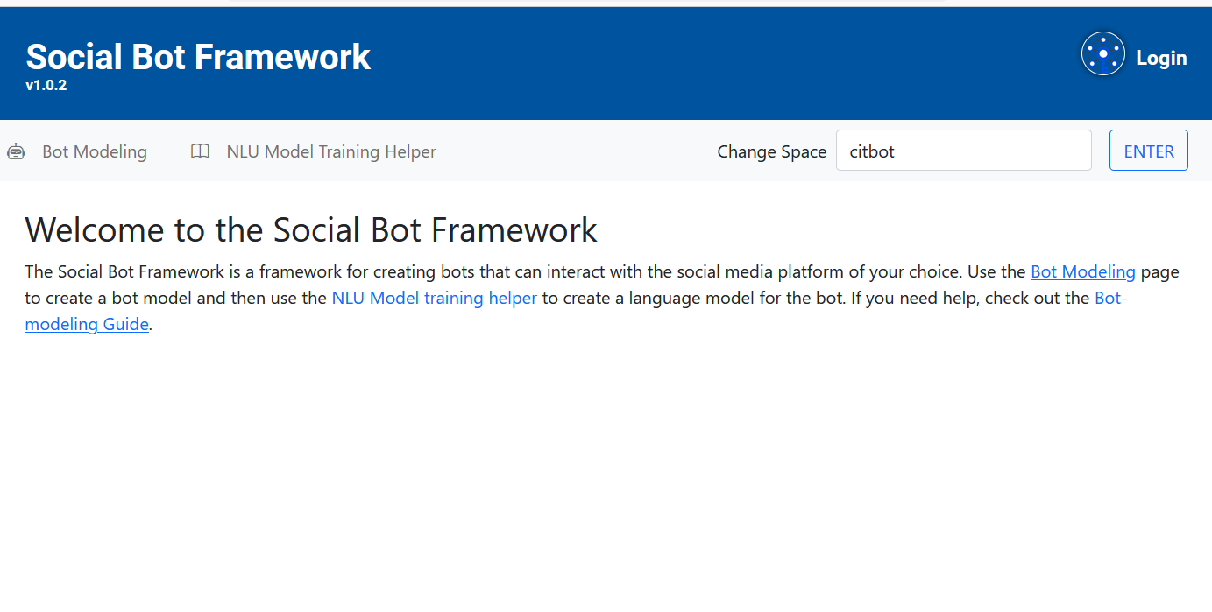Viewport: 1212px width, 612px height.
Task: Click the Social Bot Framework title
Action: point(198,57)
